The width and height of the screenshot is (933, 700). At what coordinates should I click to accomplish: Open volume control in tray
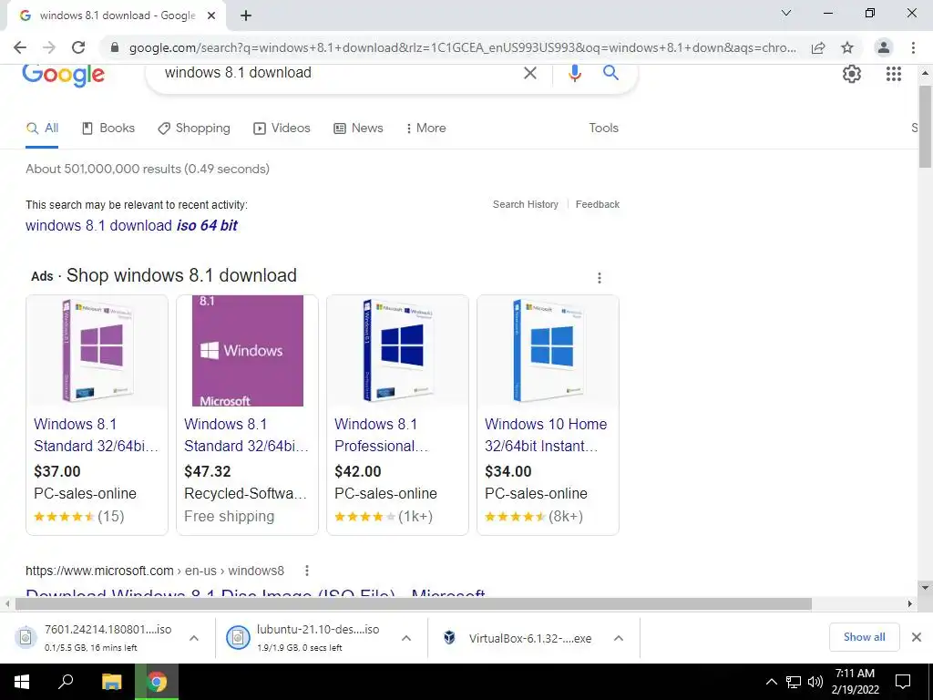click(815, 682)
